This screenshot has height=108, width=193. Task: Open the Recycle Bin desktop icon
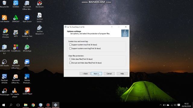pyautogui.click(x=5, y=4)
